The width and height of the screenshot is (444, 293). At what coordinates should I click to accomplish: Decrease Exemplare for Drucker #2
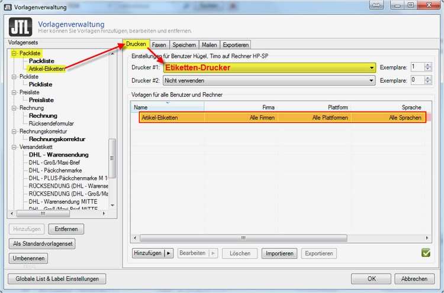428,83
